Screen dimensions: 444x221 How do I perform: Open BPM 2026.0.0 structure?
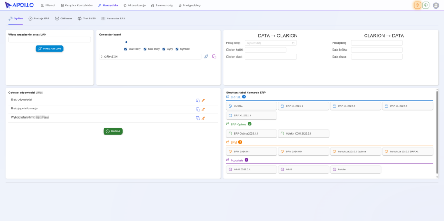pyautogui.click(x=304, y=151)
